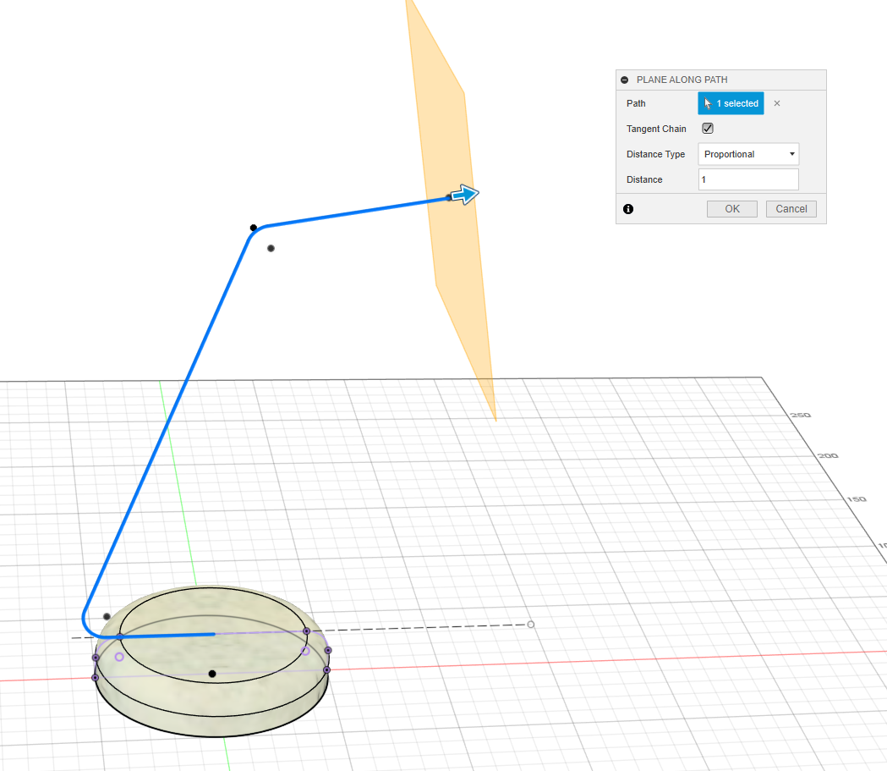Select the blue path's long diagonal segment
The height and width of the screenshot is (771, 887).
(169, 415)
